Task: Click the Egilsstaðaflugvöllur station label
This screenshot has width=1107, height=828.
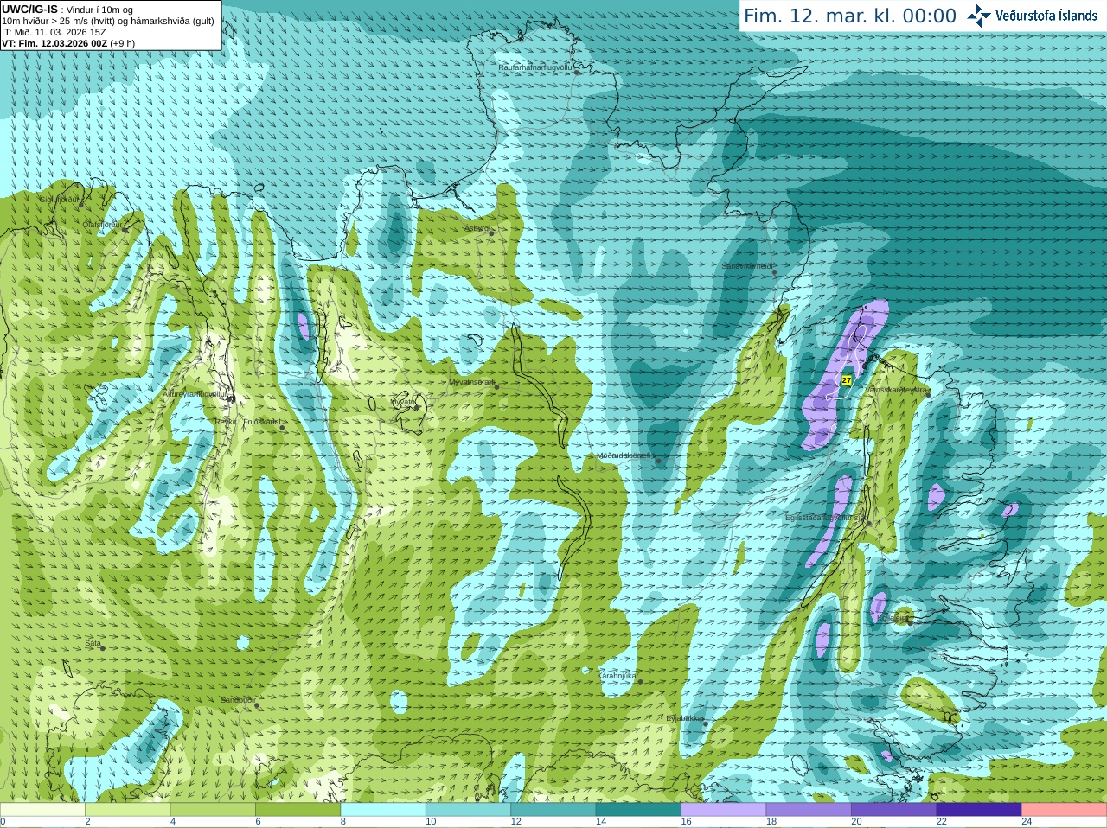Action: (x=825, y=518)
